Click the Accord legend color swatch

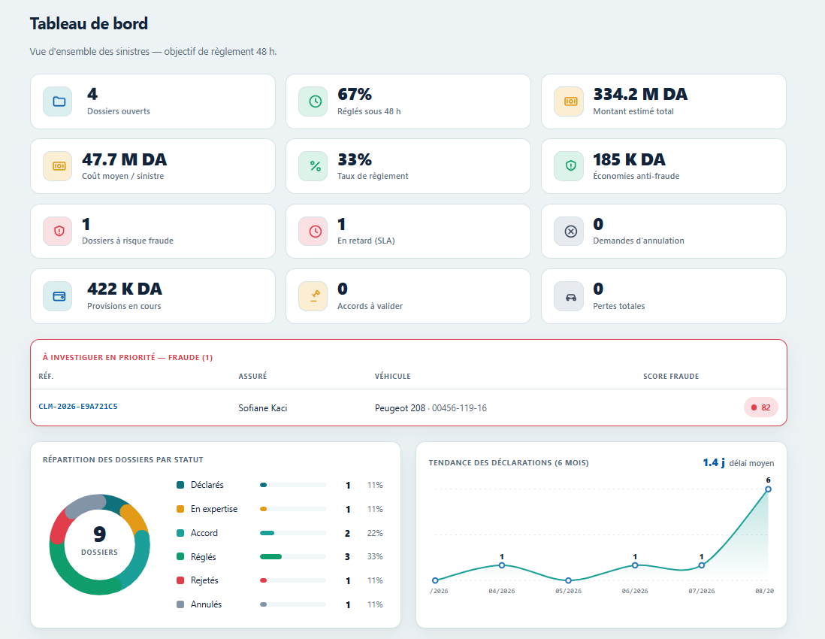180,533
